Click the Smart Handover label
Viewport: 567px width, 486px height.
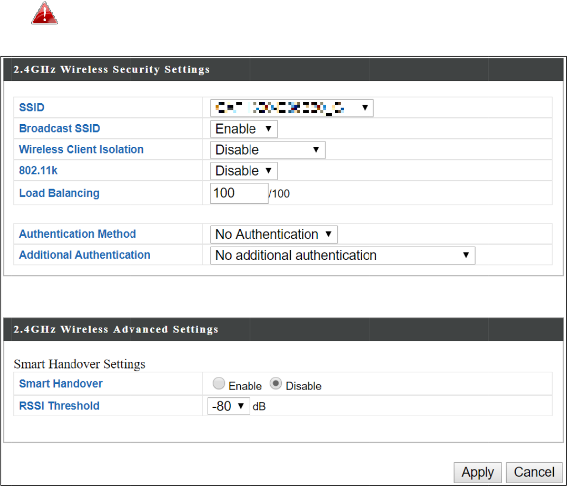pos(61,383)
